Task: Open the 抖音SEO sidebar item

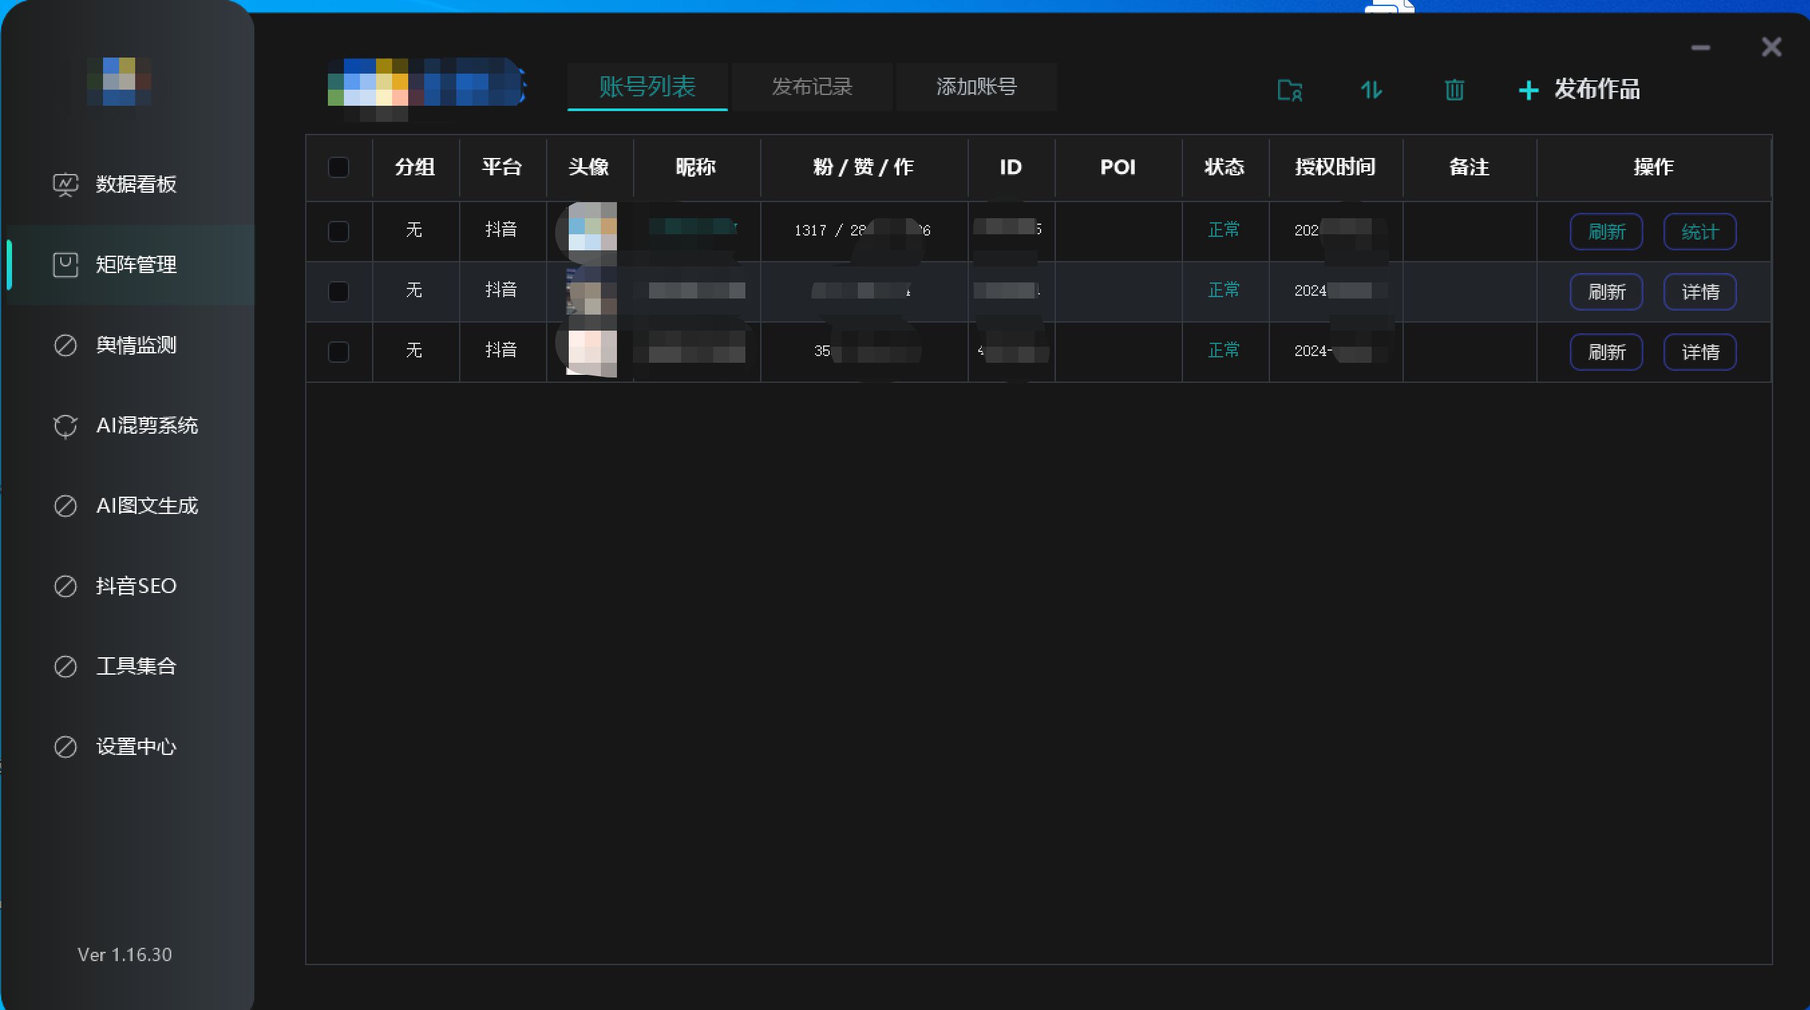Action: [x=136, y=586]
